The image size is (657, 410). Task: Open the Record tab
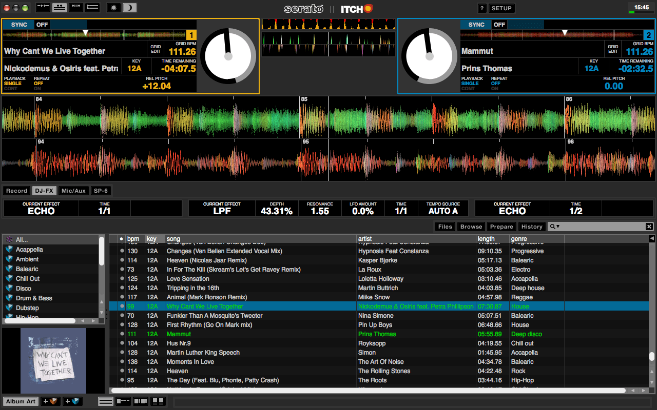point(16,190)
